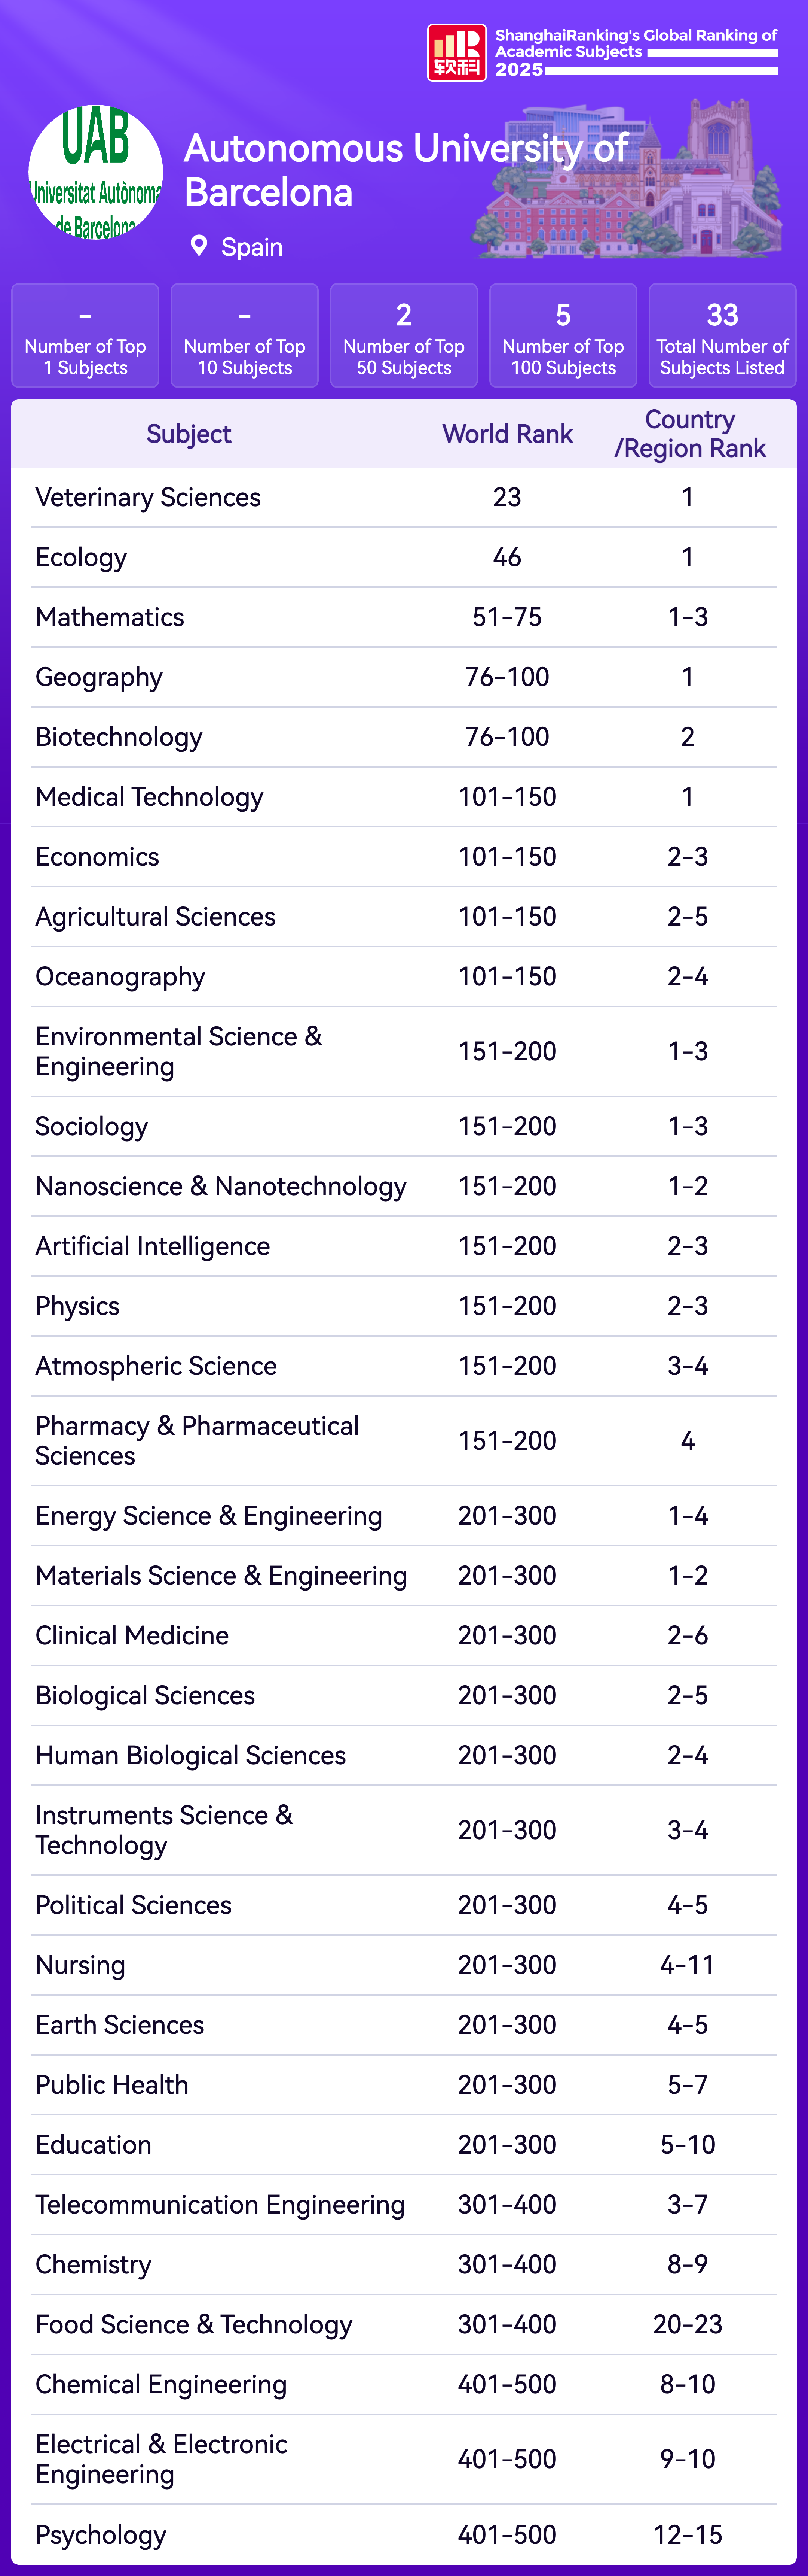The image size is (808, 2576).
Task: Open Artificial Intelligence subject ranking
Action: pos(153,1246)
